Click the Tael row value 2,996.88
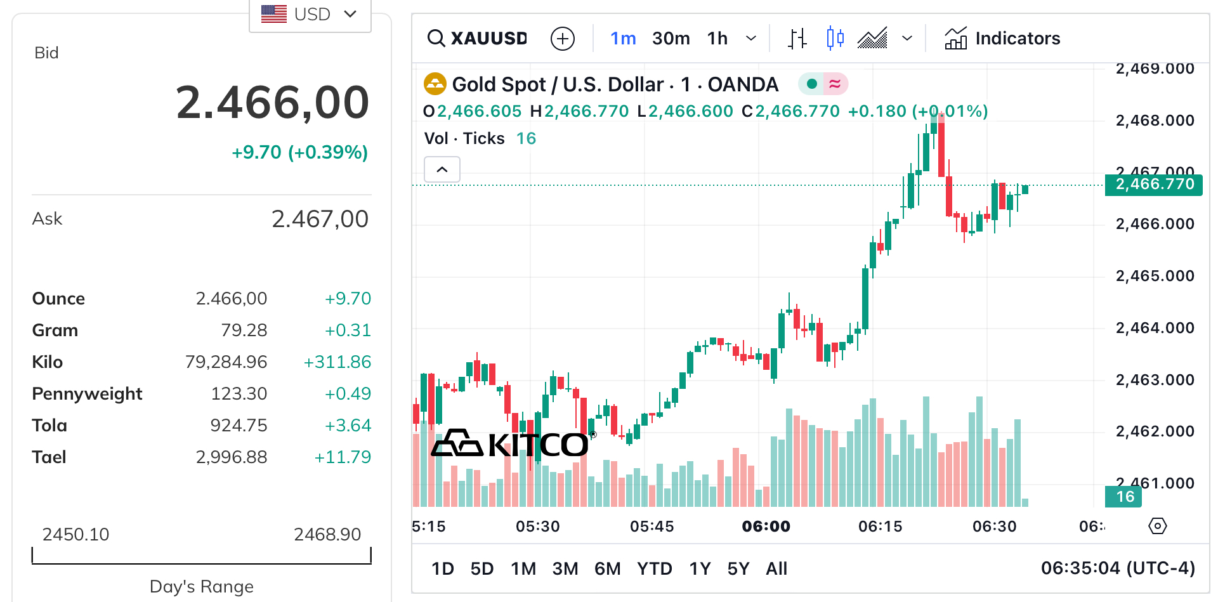 [x=232, y=457]
